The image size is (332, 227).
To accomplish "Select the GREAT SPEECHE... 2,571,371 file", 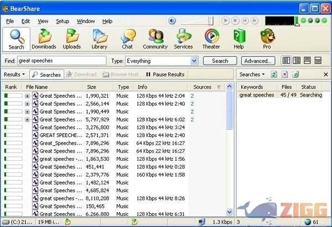I will (x=95, y=135).
